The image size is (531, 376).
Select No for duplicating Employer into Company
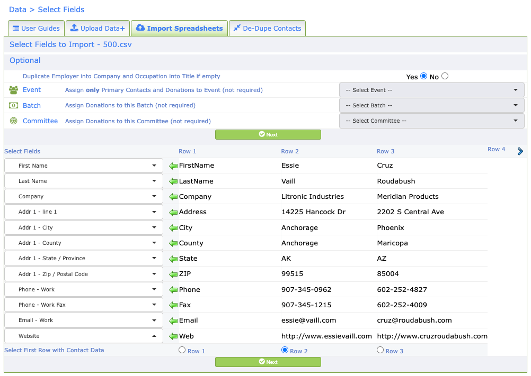click(445, 76)
